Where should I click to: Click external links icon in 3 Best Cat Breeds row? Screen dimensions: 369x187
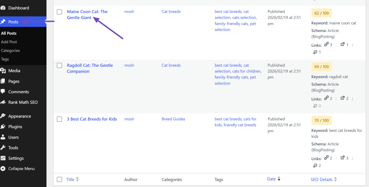[343, 158]
